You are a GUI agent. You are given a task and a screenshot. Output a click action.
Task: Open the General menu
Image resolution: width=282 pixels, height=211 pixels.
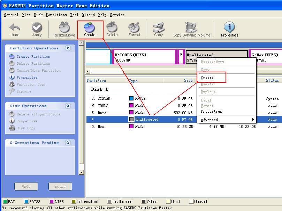11,15
